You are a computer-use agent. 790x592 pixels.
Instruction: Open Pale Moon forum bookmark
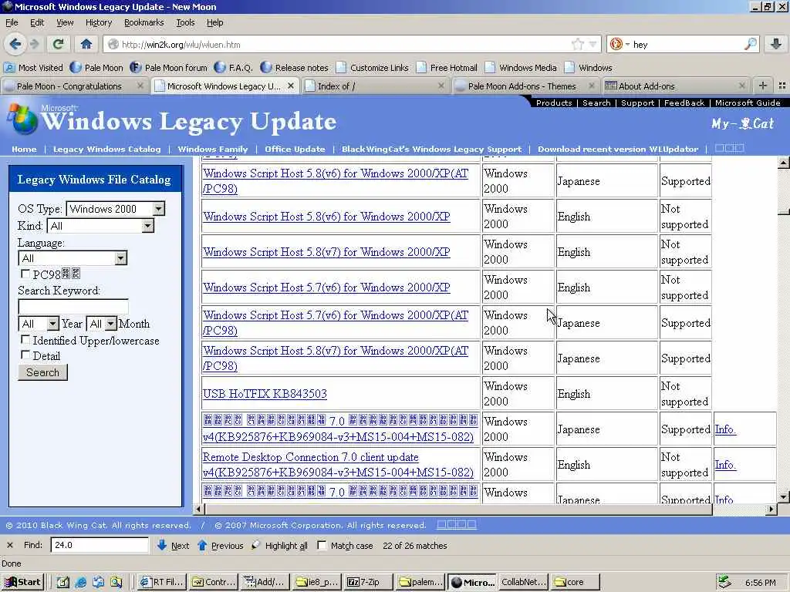pyautogui.click(x=169, y=68)
